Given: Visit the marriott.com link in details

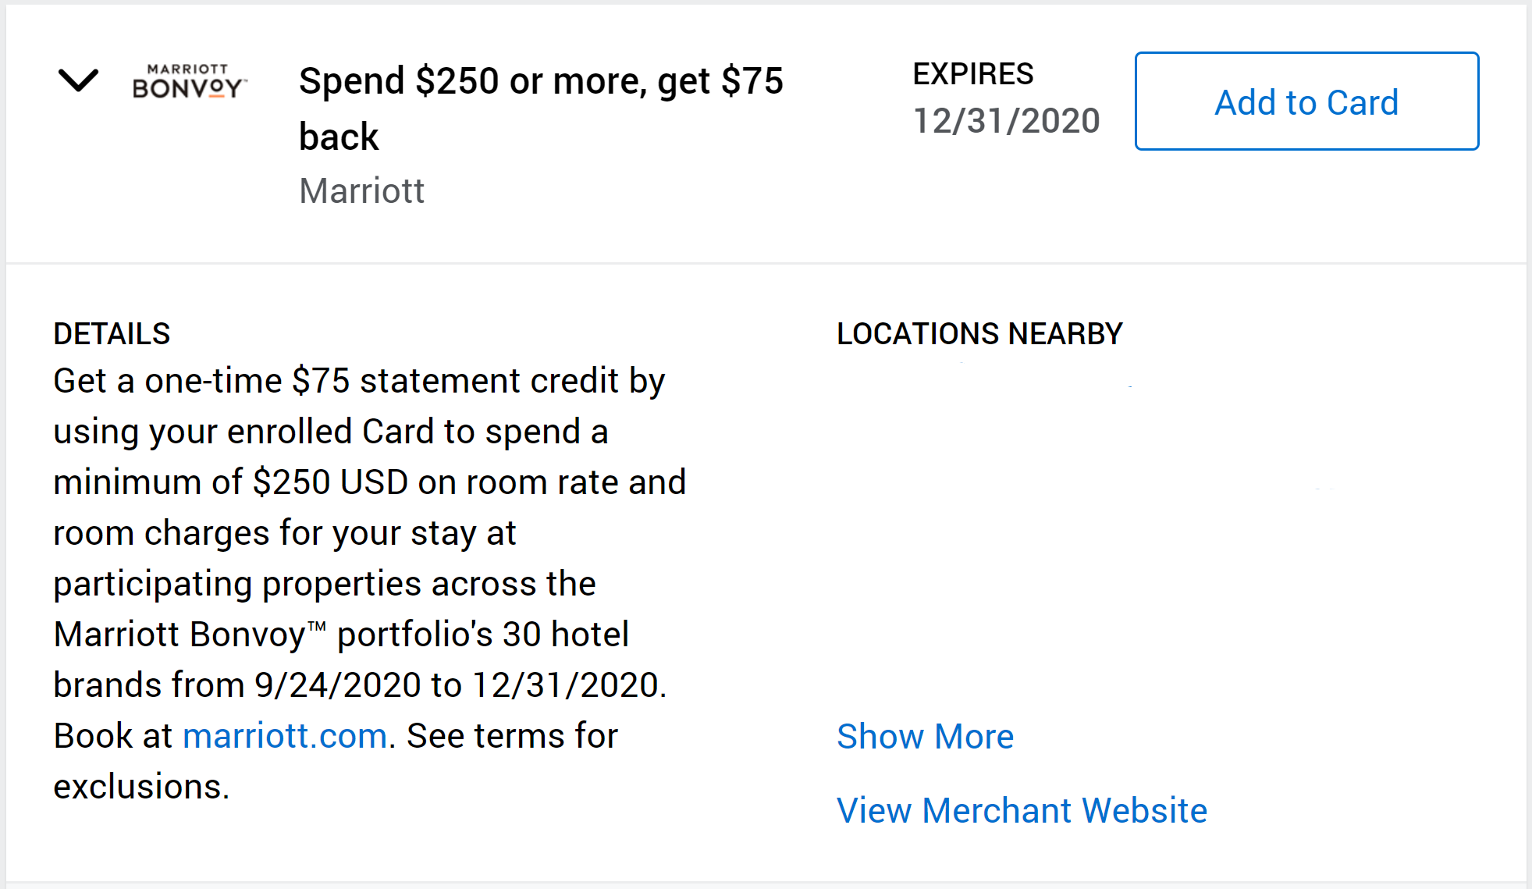Looking at the screenshot, I should tap(285, 735).
